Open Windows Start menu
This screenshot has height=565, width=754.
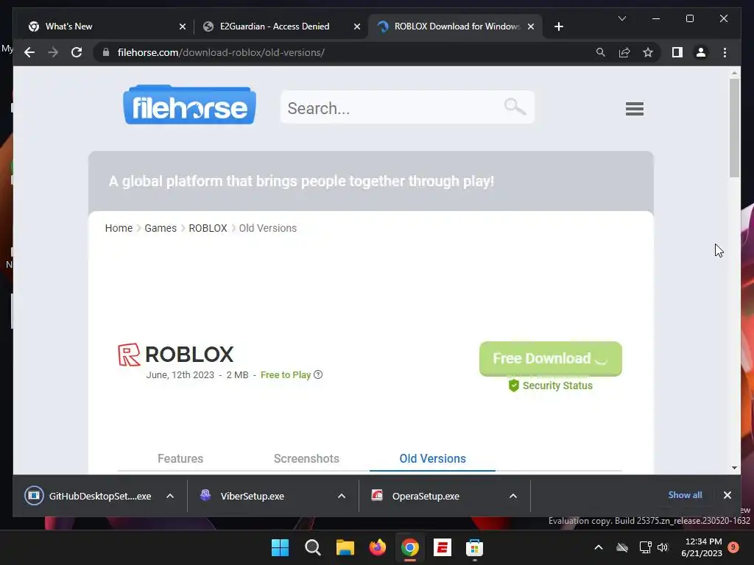click(281, 547)
